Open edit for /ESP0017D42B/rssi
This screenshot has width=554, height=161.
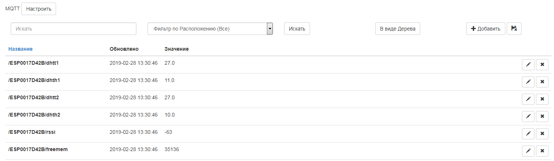click(528, 133)
